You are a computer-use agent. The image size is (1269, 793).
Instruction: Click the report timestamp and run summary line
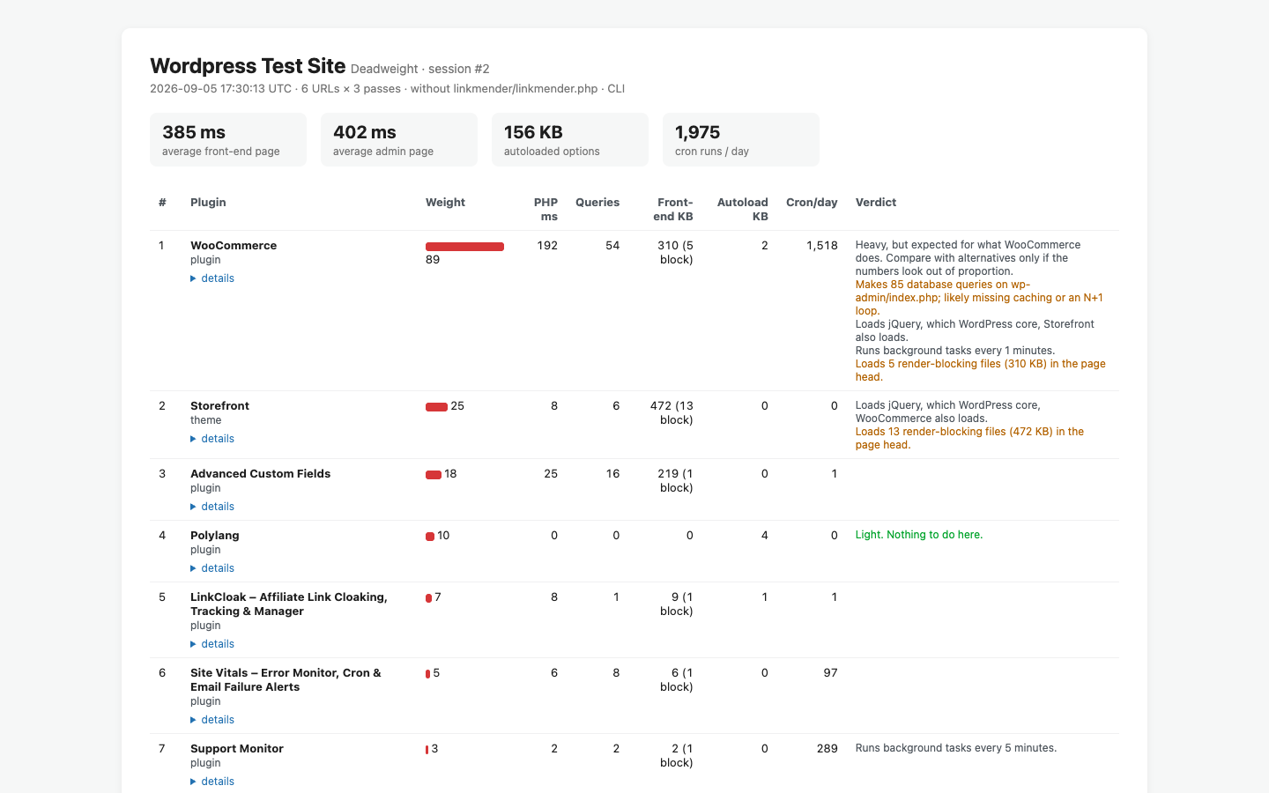coord(387,89)
